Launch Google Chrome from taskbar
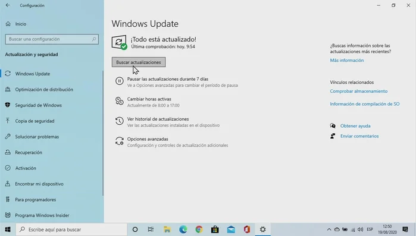 pyautogui.click(x=199, y=229)
